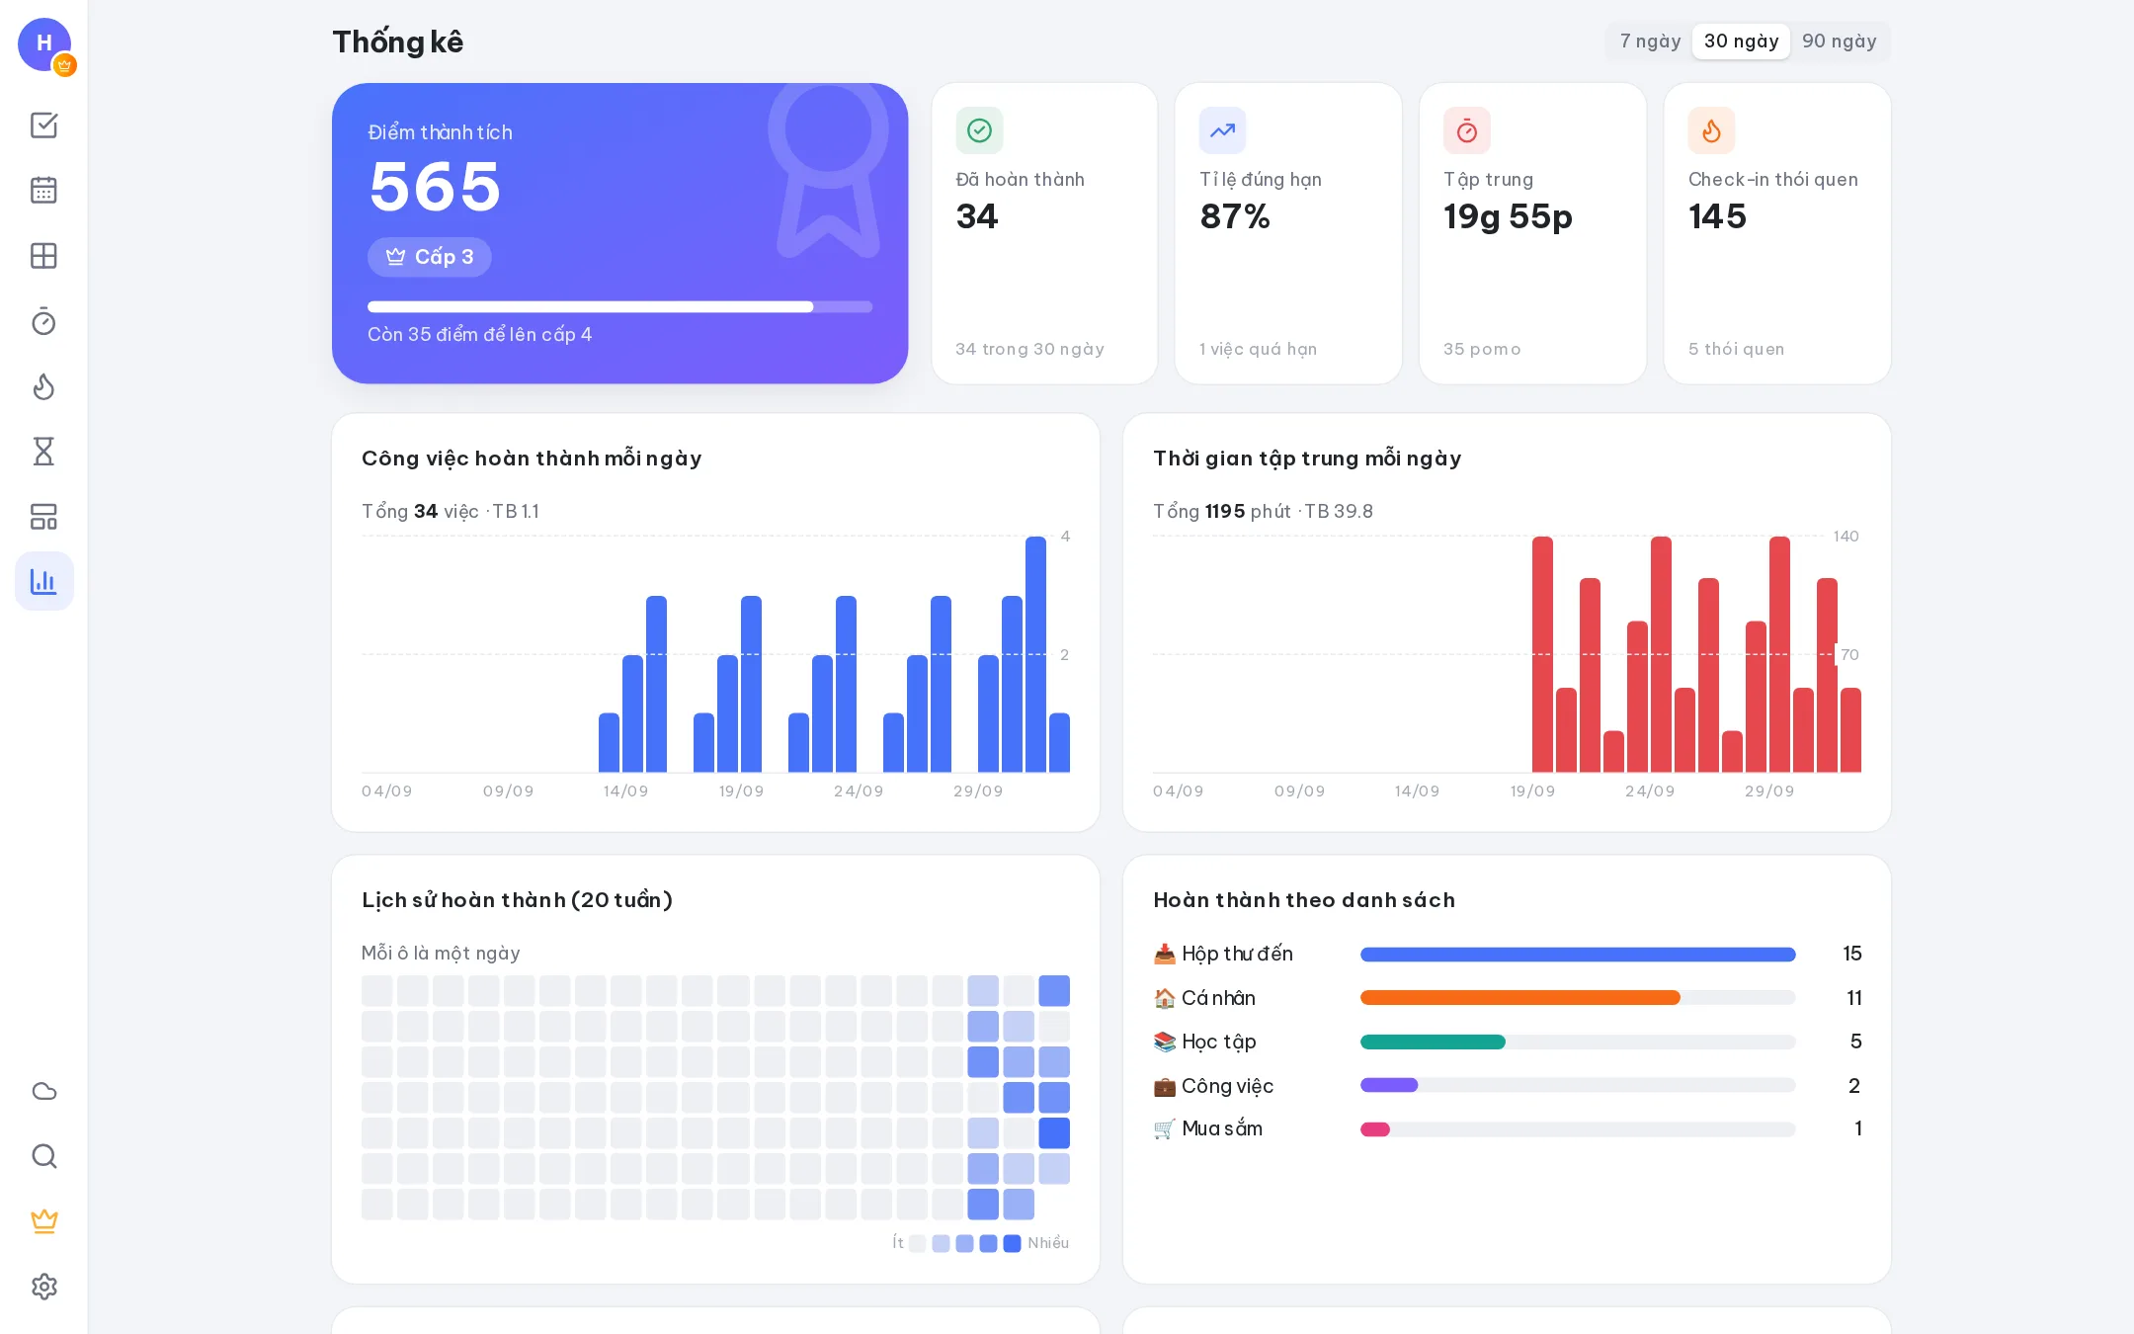Open settings gear icon
The width and height of the screenshot is (2134, 1334).
tap(44, 1287)
